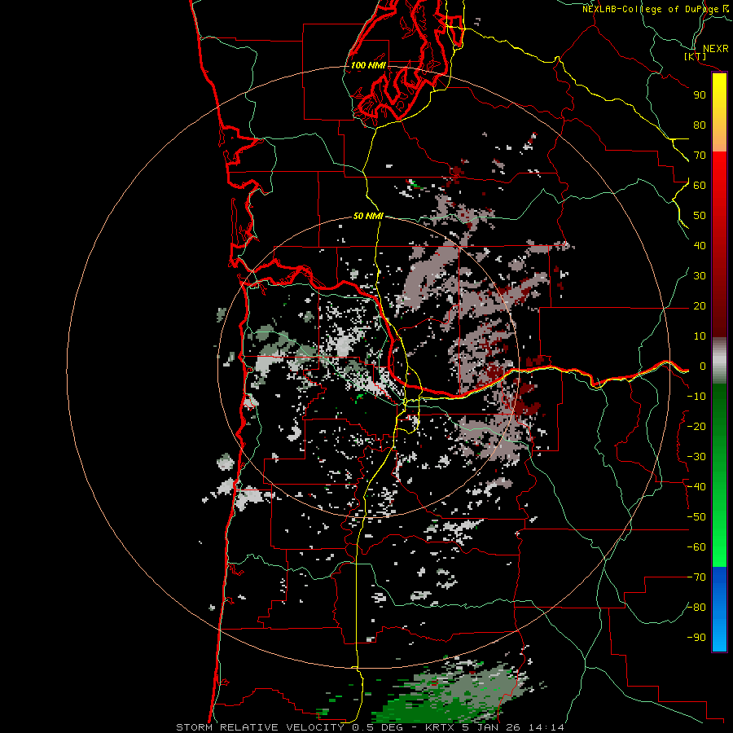Click the -10 scale value
The image size is (733, 733).
pyautogui.click(x=696, y=397)
